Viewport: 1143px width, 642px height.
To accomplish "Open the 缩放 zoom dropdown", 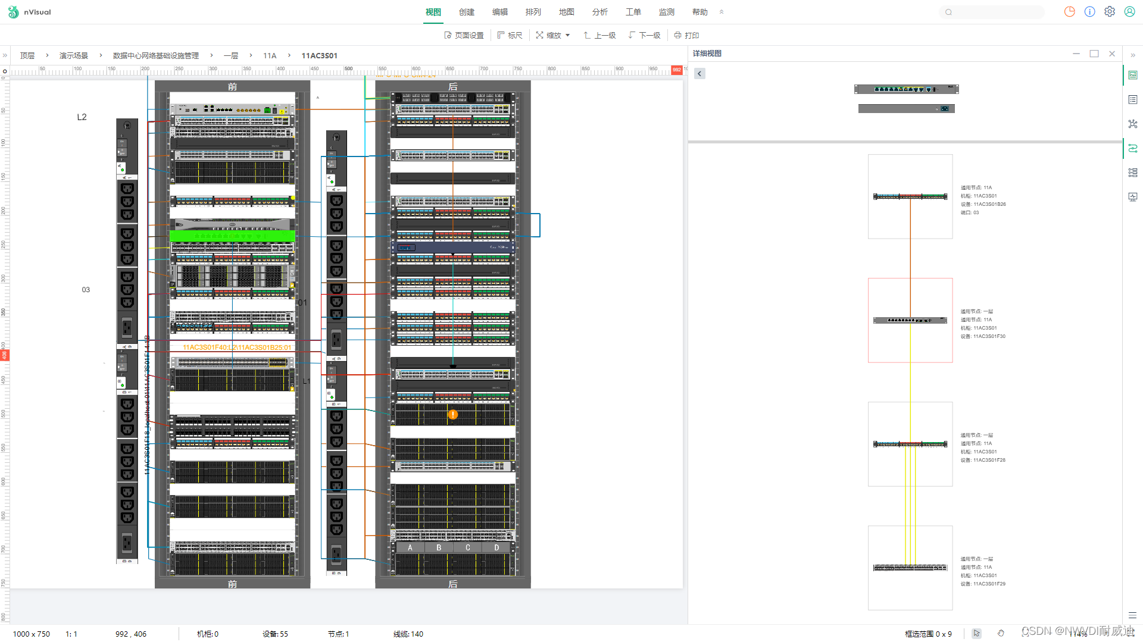I will 553,35.
